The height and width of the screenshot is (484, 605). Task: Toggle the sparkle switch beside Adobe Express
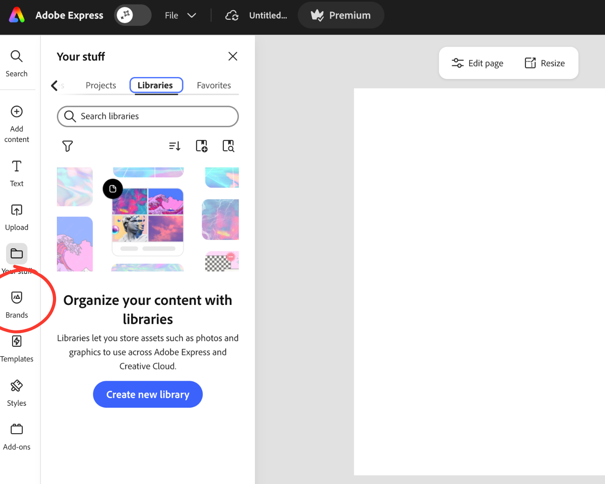tap(133, 15)
